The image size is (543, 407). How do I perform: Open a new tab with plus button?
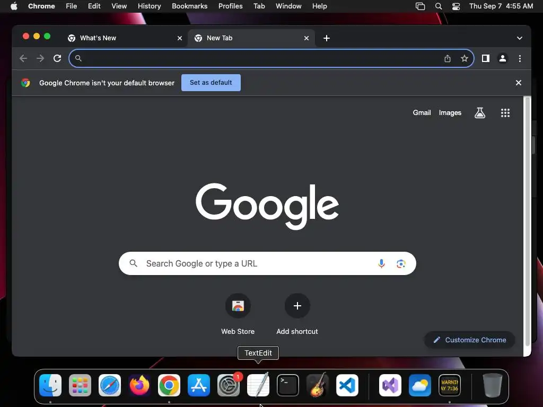[x=327, y=38]
